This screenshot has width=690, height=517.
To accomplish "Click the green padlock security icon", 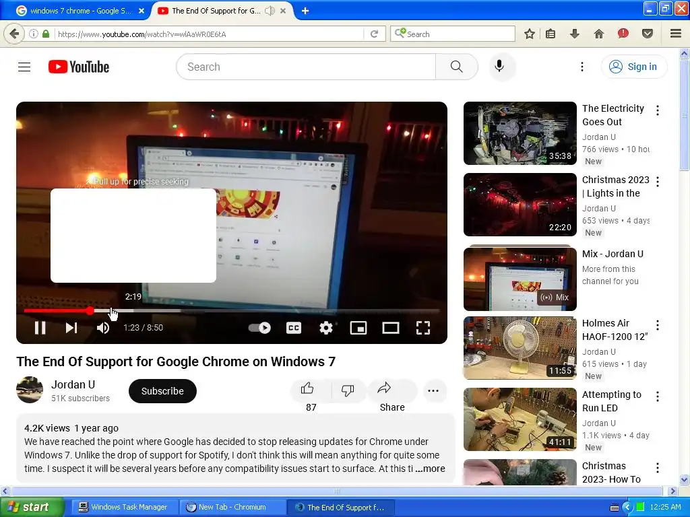I will (46, 34).
